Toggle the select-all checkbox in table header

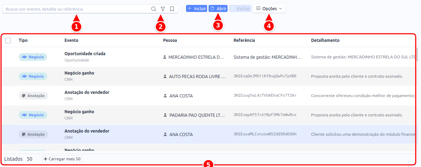point(8,40)
